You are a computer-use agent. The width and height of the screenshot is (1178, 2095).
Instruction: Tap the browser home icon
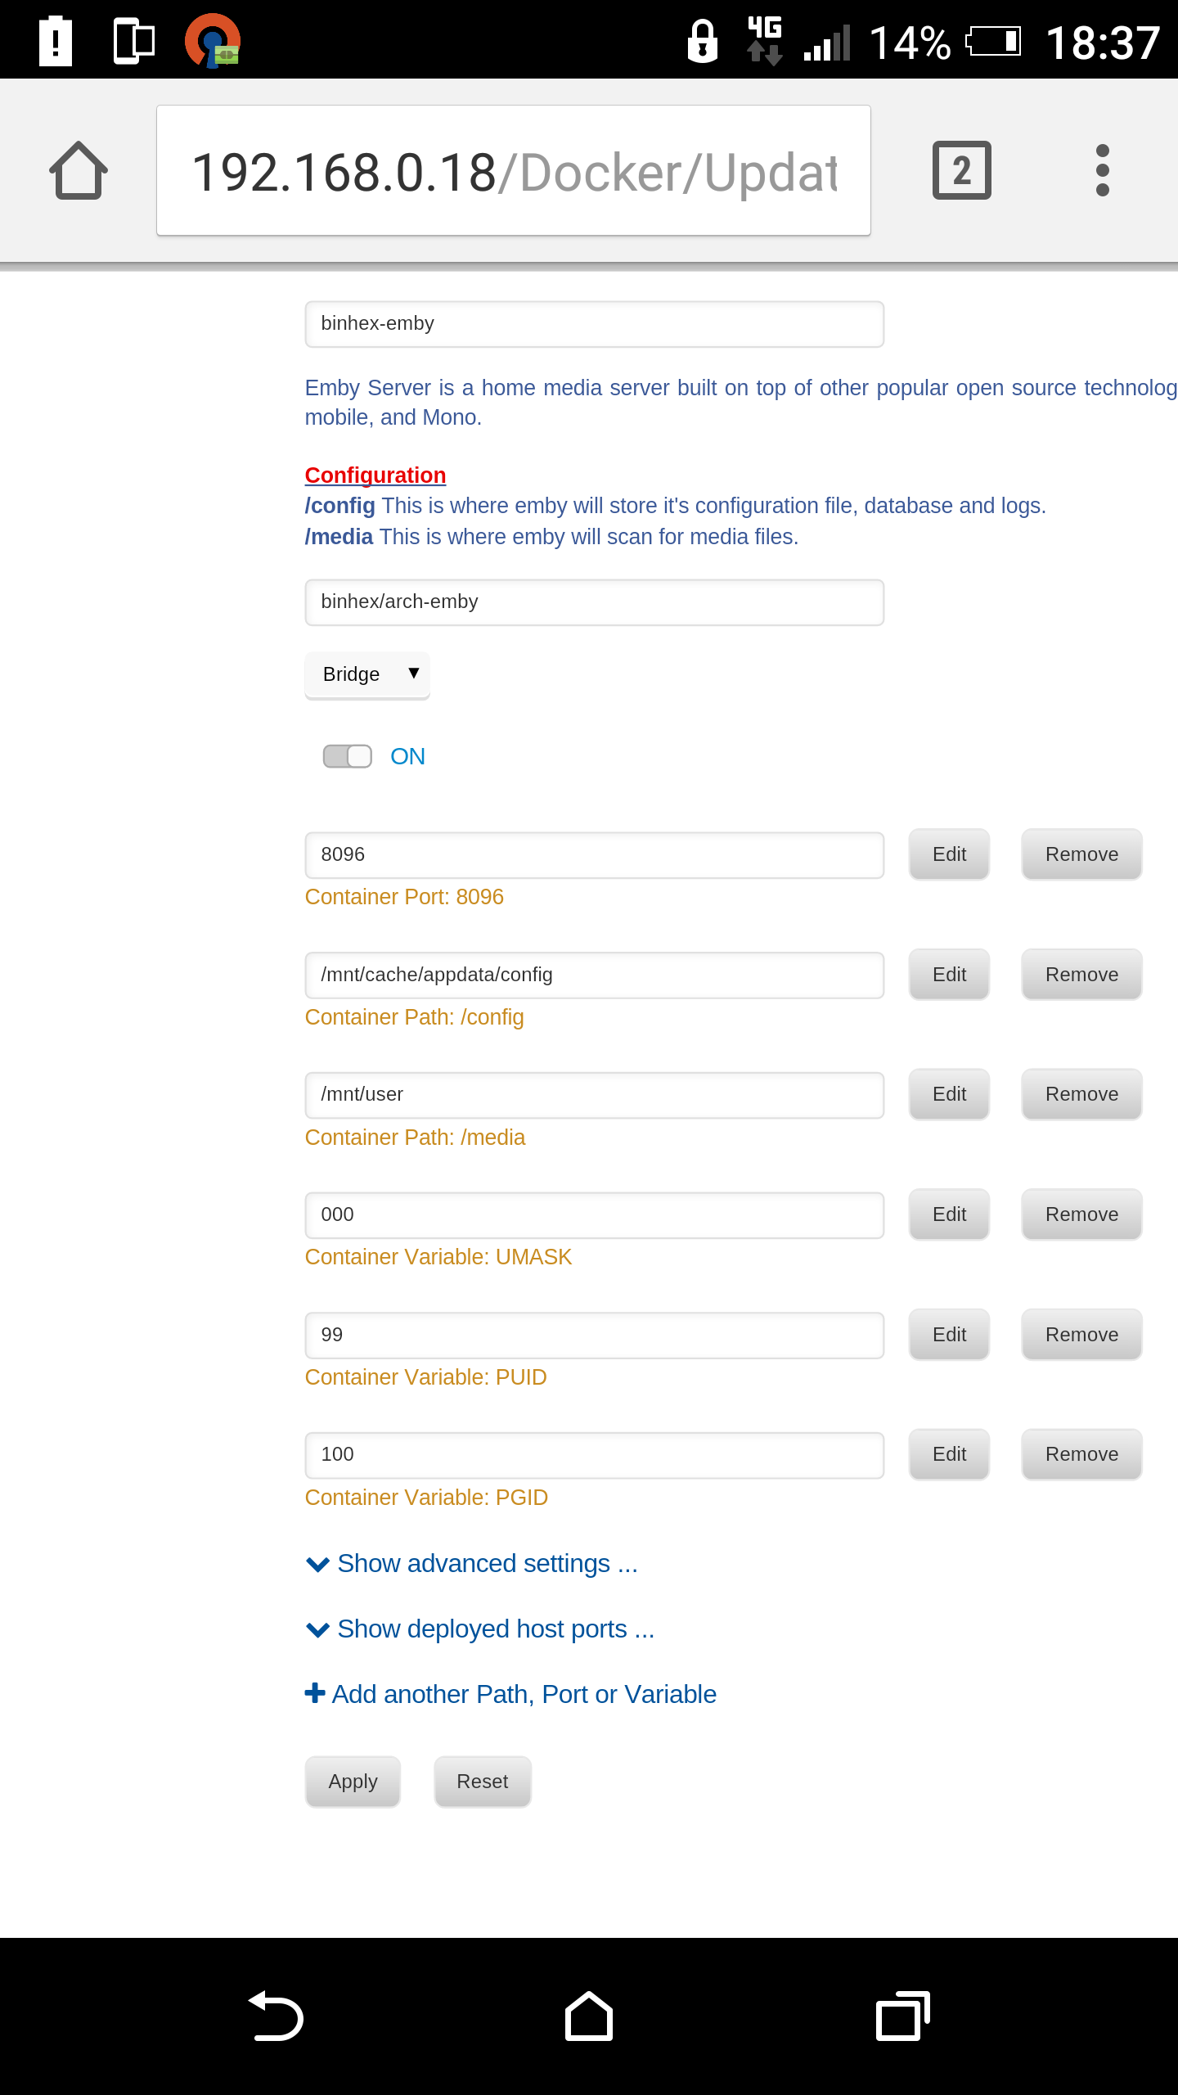(79, 170)
